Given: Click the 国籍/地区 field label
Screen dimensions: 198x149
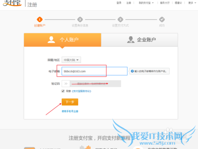Looking at the screenshot, I should [x=53, y=60].
